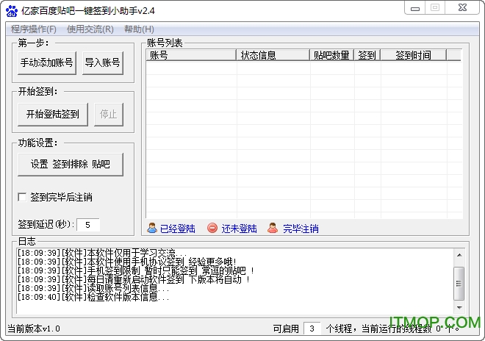Click the 停止 button

click(109, 115)
